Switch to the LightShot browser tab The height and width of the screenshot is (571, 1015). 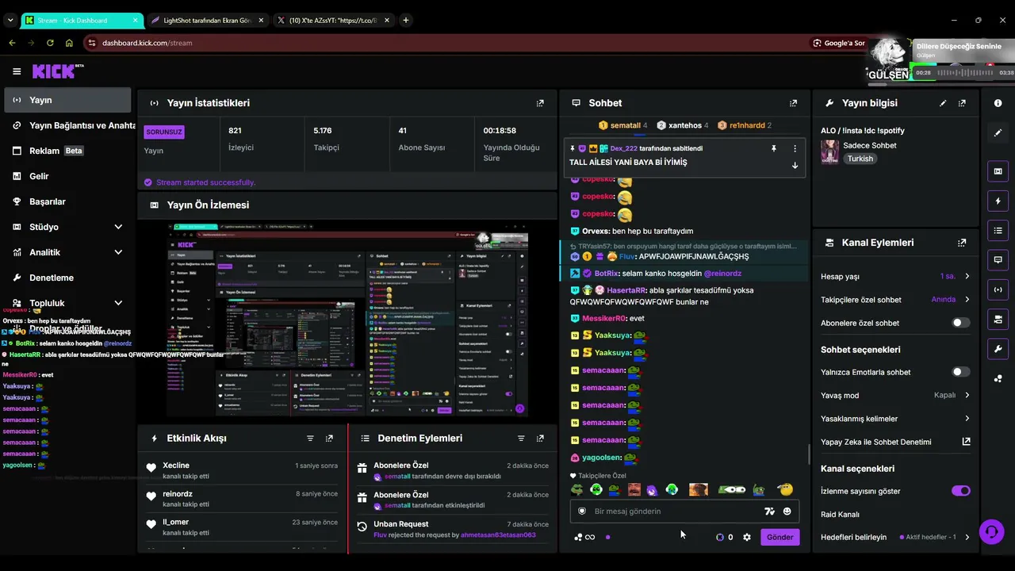click(206, 20)
